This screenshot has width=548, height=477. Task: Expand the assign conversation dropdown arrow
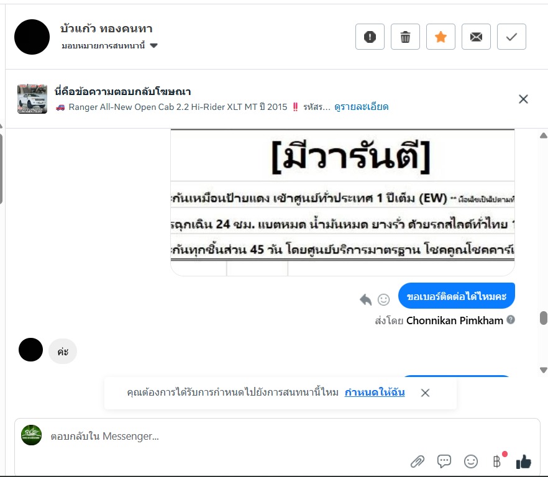click(154, 45)
